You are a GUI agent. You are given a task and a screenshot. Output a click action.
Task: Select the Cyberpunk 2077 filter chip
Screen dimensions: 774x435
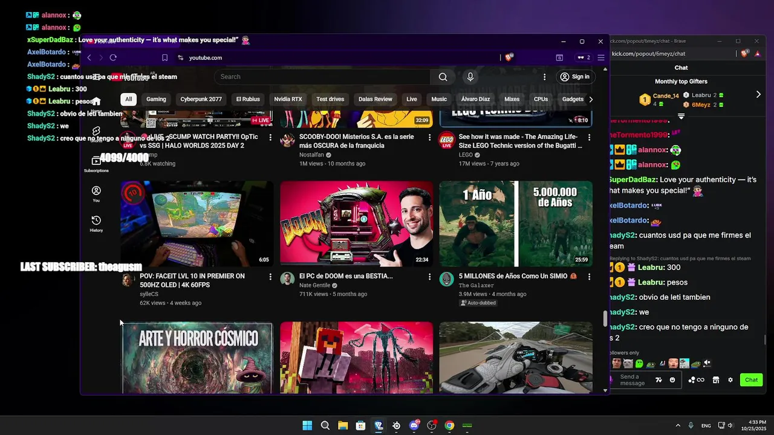[201, 99]
